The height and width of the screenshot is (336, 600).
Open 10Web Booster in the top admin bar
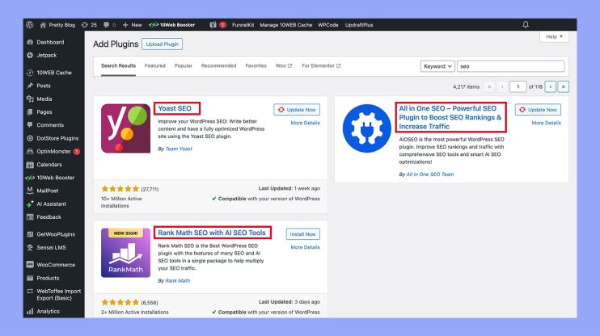tap(172, 25)
